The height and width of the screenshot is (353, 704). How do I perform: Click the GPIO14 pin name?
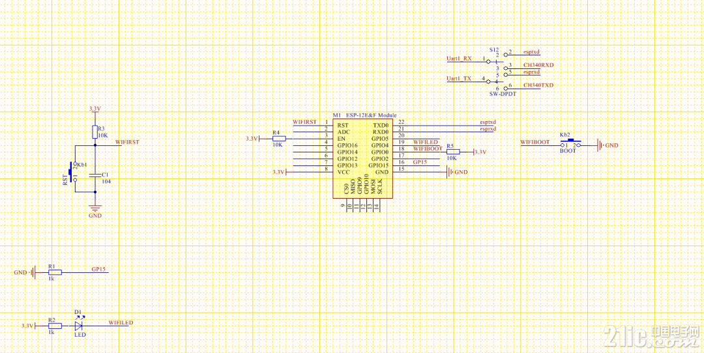click(347, 152)
